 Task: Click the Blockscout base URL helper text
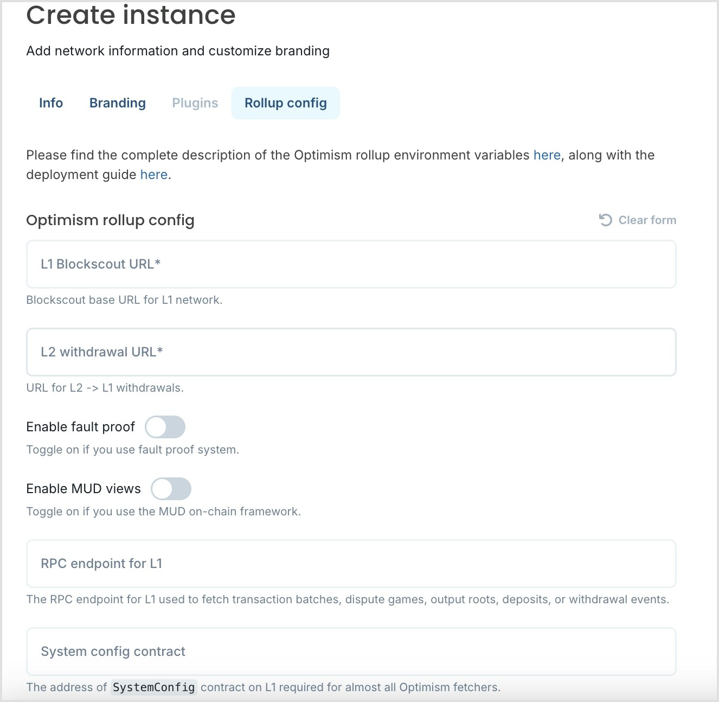click(124, 300)
